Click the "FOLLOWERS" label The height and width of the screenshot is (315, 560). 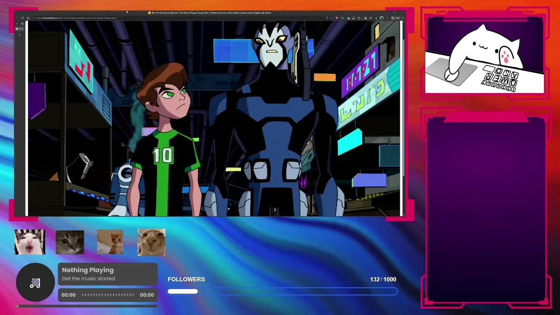point(186,279)
